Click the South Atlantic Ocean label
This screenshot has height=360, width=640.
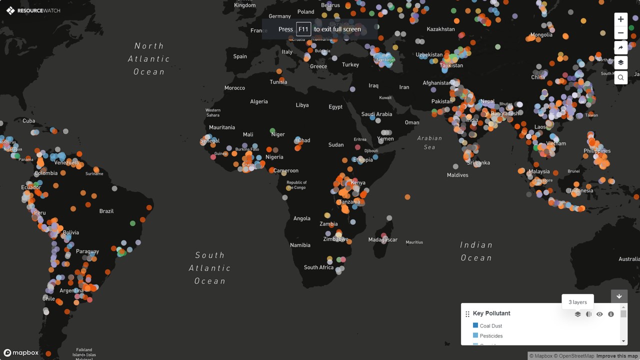[209, 268]
